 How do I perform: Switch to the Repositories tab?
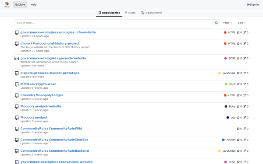[x=109, y=13]
